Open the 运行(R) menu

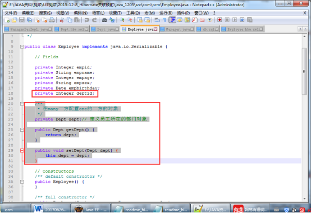point(166,13)
